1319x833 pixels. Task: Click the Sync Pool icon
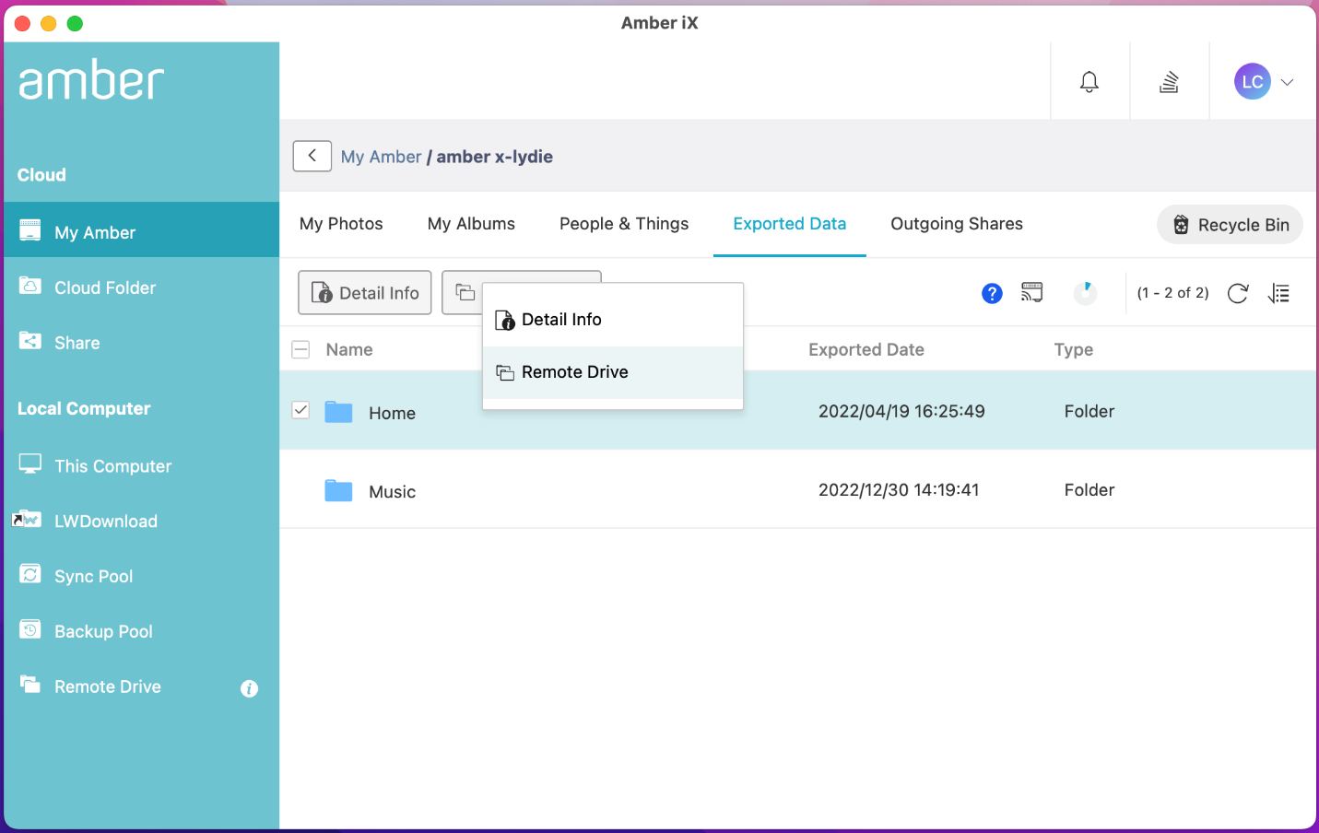tap(30, 574)
